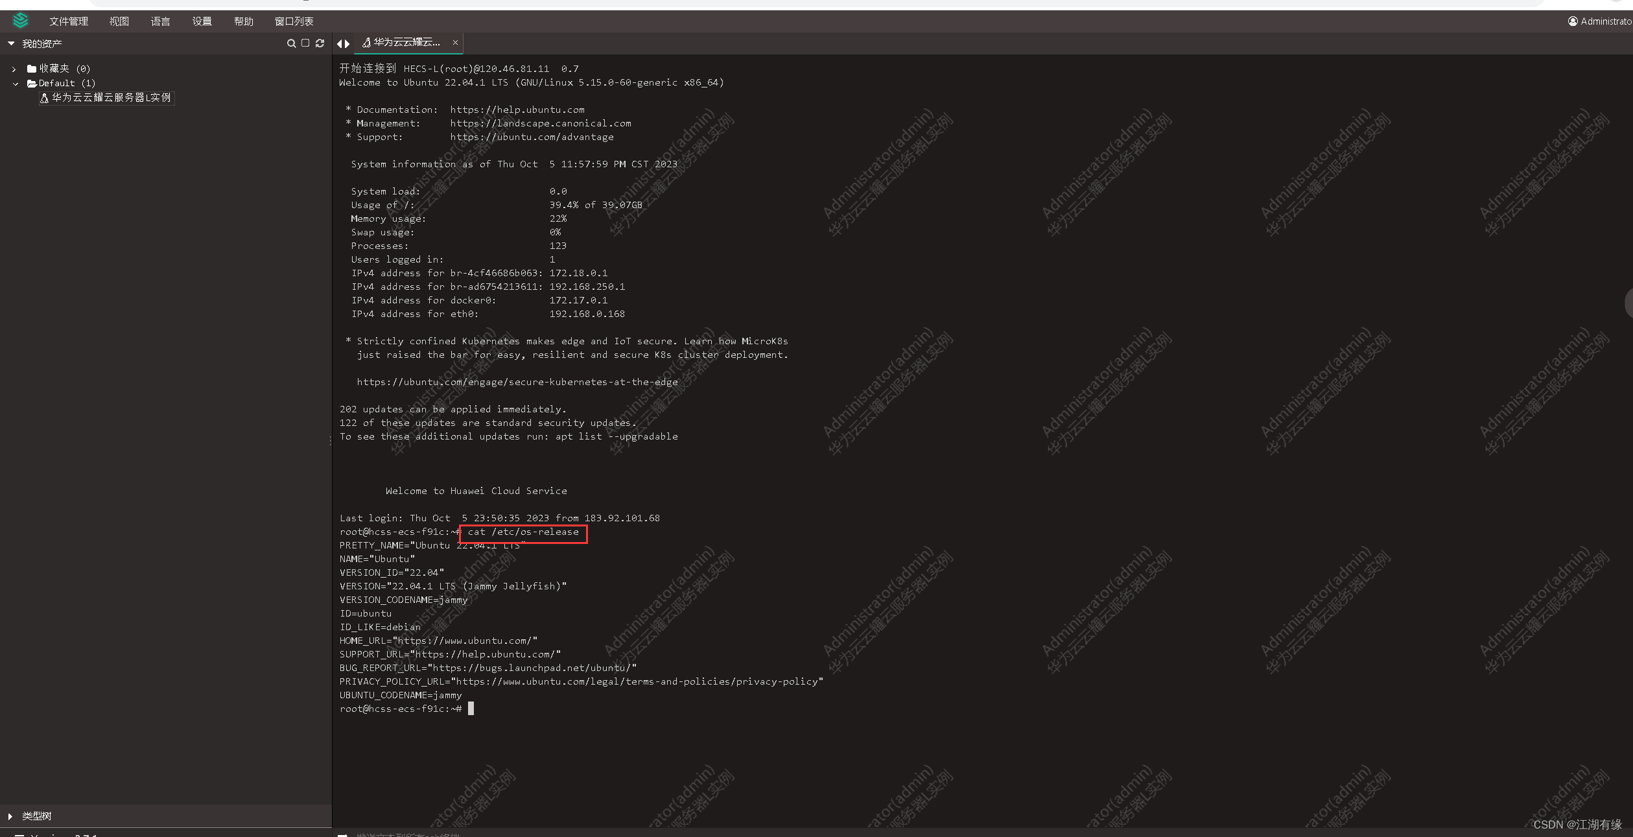Image resolution: width=1633 pixels, height=837 pixels.
Task: Go to next terminal tab with right arrow
Action: (x=347, y=43)
